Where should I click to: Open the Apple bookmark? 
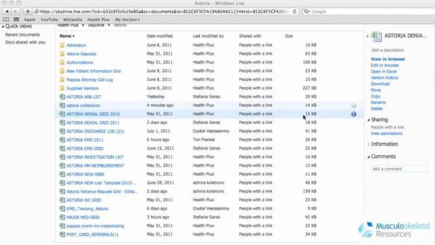coord(29,20)
